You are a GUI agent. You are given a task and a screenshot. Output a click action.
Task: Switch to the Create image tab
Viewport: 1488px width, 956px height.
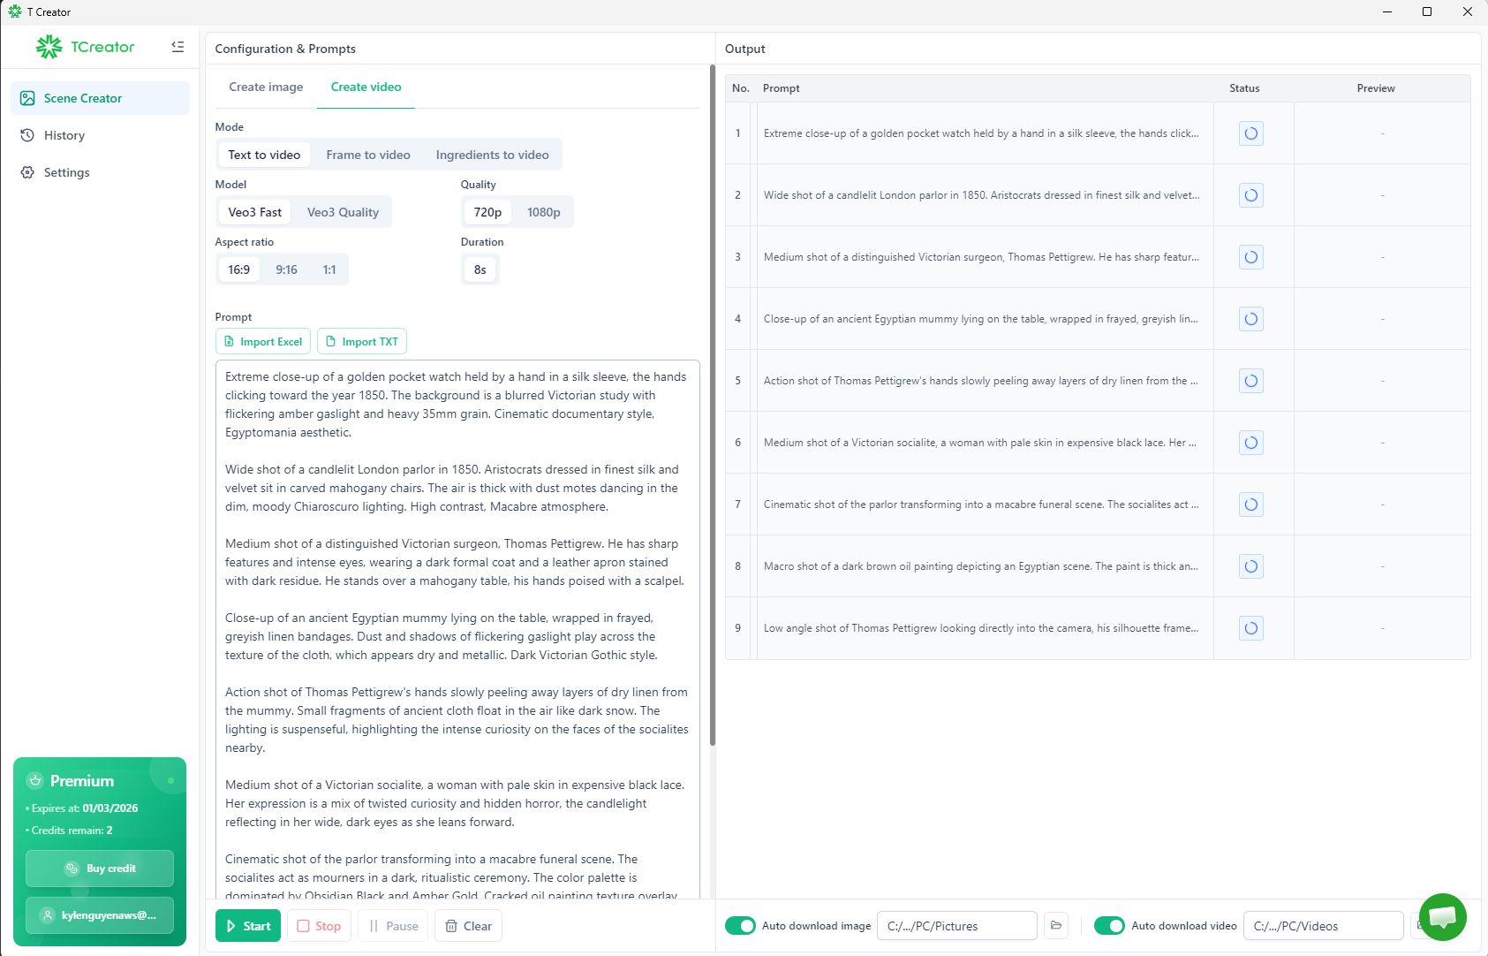pyautogui.click(x=266, y=87)
